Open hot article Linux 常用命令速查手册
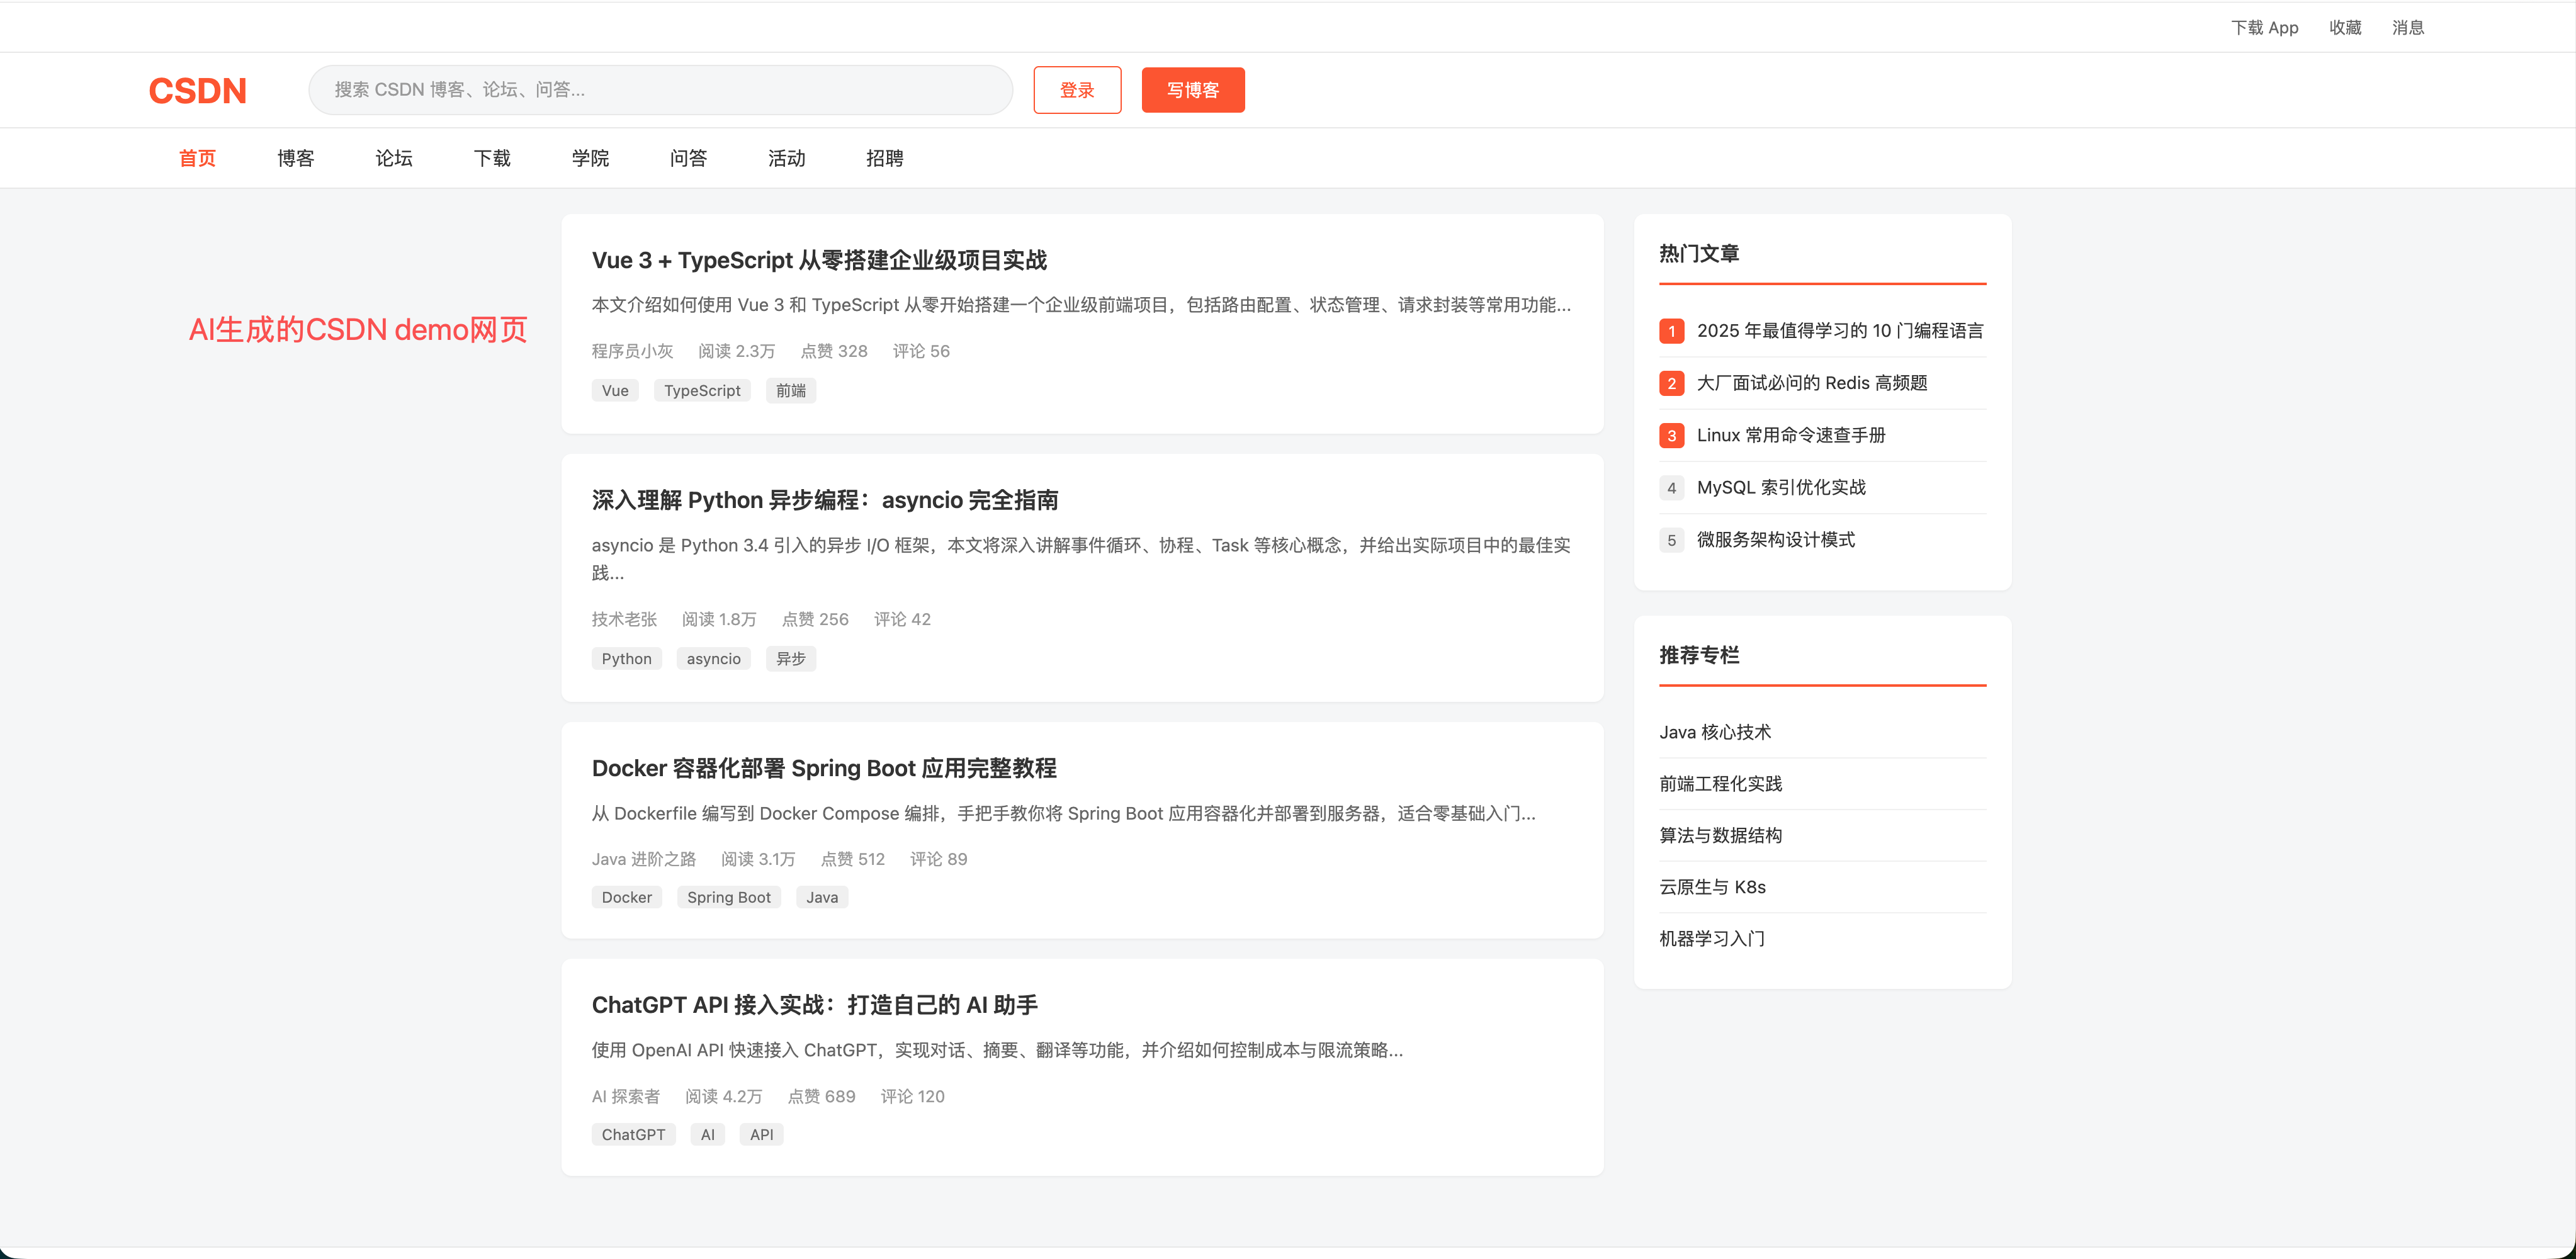 [x=1791, y=435]
